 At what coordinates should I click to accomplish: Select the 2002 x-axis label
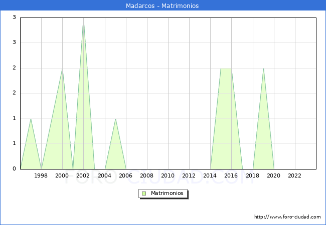[x=83, y=175]
